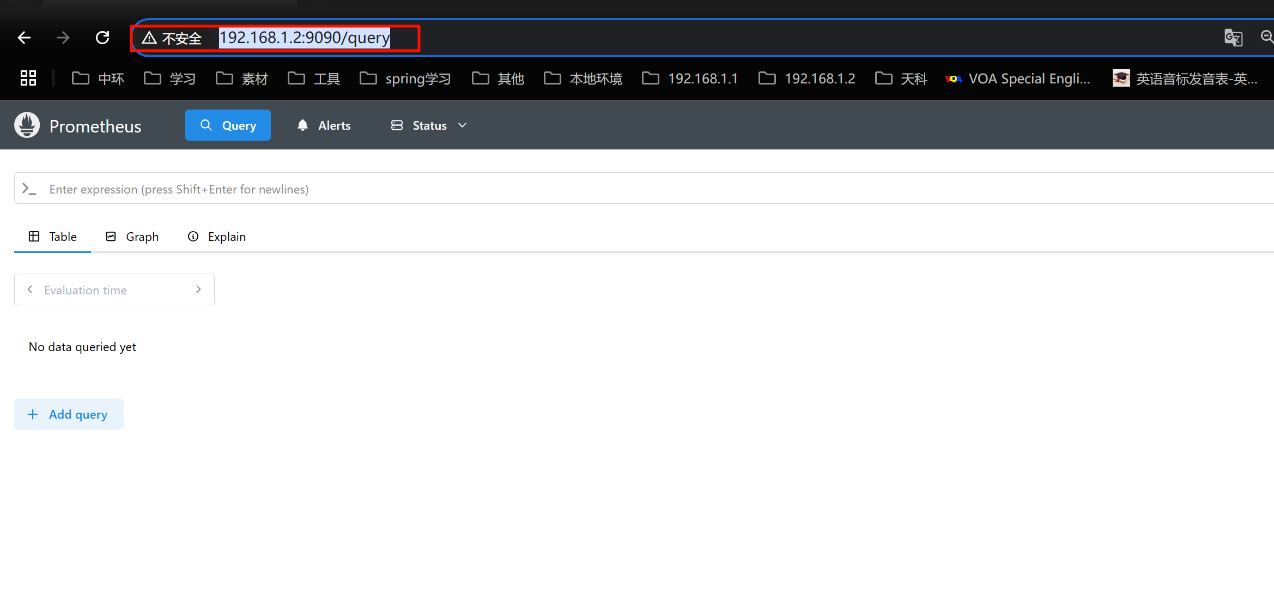Switch to the Graph tab
Viewport: 1274px width, 616px height.
132,237
